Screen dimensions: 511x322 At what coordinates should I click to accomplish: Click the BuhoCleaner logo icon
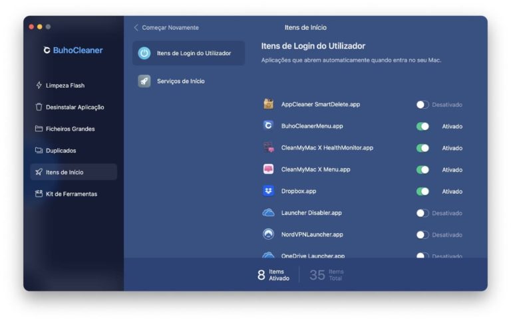[47, 50]
